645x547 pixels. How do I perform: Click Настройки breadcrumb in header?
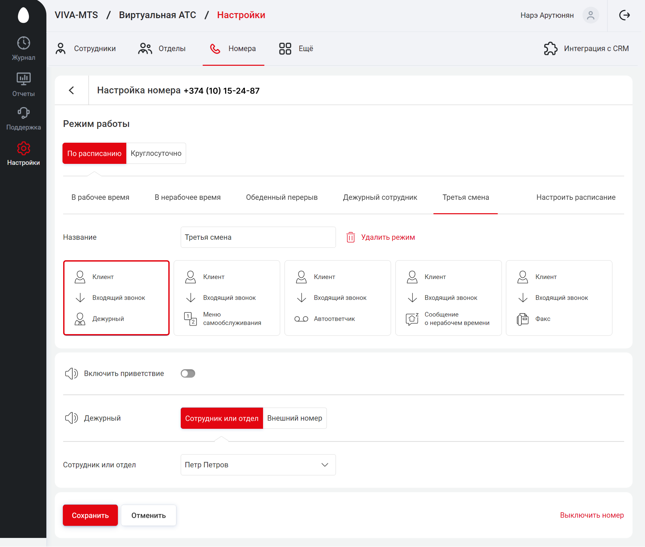click(x=241, y=15)
